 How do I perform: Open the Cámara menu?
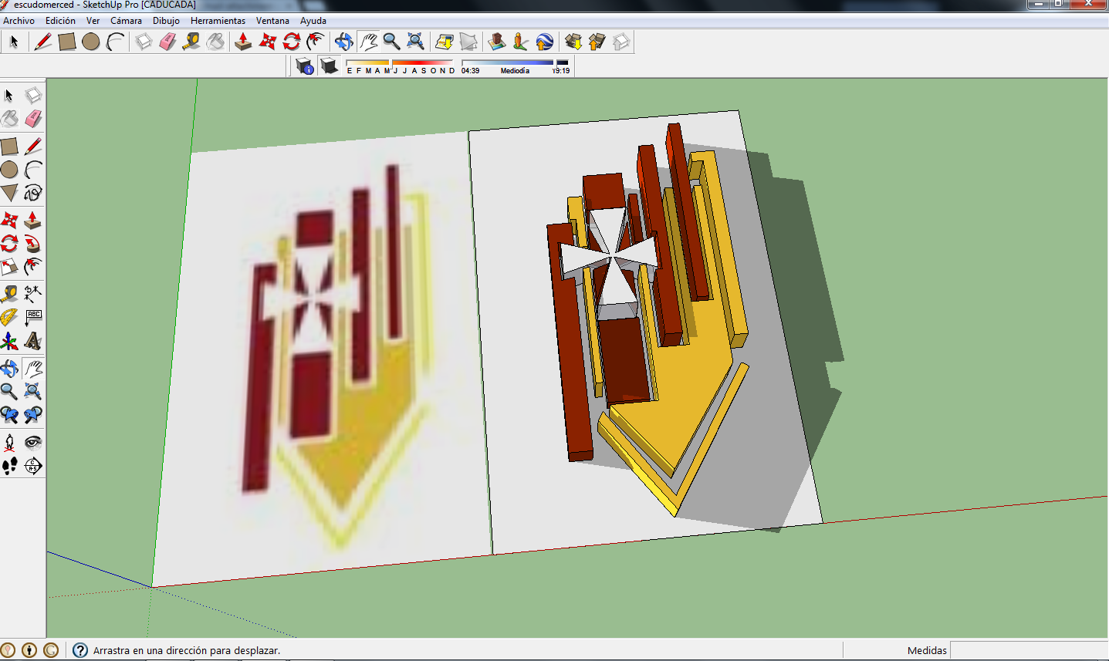[x=126, y=21]
